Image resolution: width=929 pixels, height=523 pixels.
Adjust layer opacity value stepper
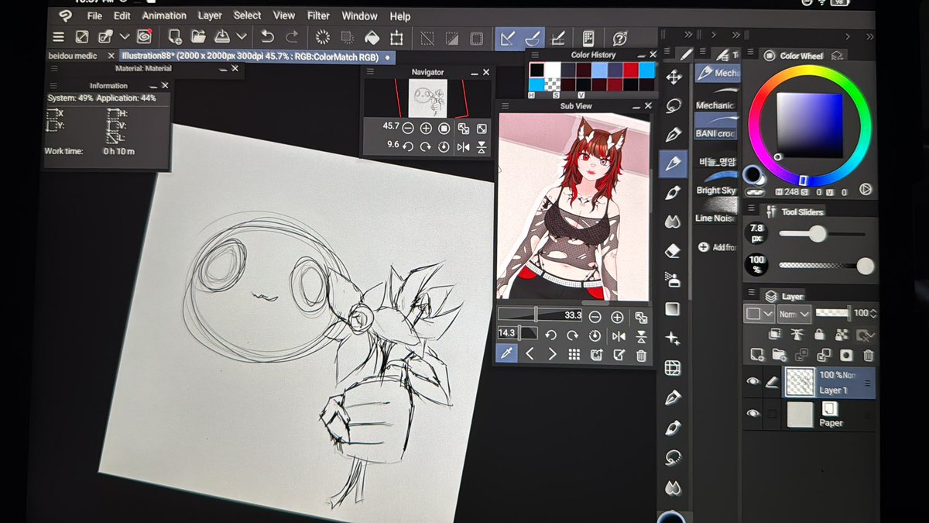tap(873, 314)
